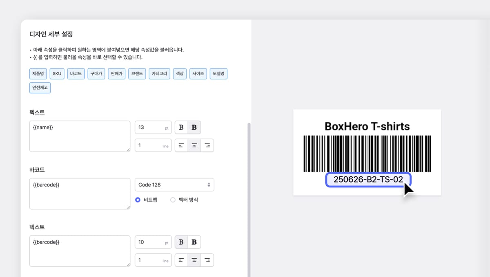Left-align the bottom barcode text block
The height and width of the screenshot is (277, 490).
point(181,260)
